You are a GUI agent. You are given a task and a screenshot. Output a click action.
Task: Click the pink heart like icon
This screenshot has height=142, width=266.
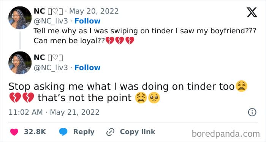pos(14,132)
